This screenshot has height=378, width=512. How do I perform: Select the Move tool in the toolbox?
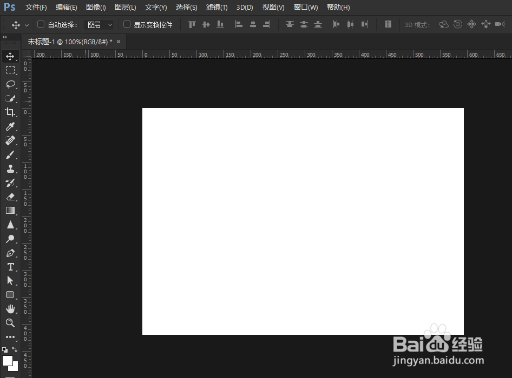[x=10, y=56]
